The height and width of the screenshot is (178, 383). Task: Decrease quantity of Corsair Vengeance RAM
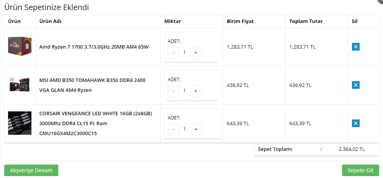click(x=173, y=129)
